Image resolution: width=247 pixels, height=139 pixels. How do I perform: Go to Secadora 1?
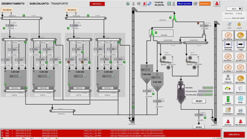pyautogui.click(x=228, y=57)
